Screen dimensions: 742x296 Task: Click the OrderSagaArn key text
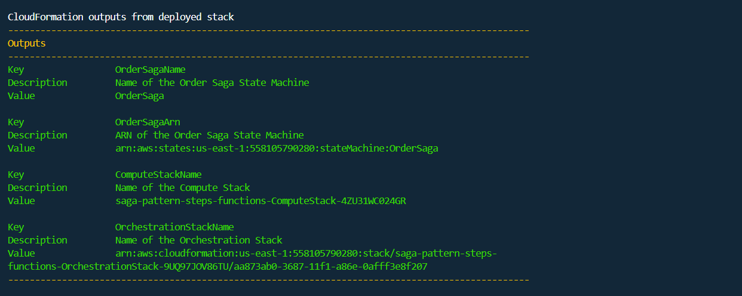148,122
